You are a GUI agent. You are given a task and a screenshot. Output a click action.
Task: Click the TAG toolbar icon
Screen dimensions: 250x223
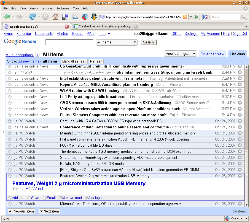[x=75, y=17]
